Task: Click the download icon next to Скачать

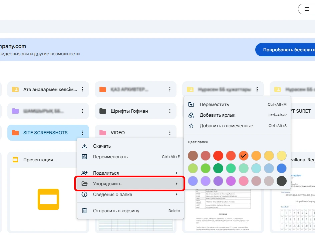Action: [84, 146]
